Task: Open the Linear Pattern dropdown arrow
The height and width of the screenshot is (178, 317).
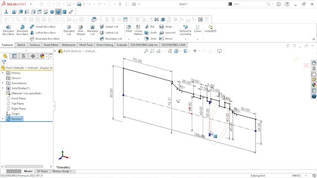Action: point(138,39)
